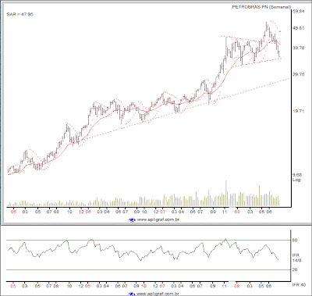Select the "PETROBRAS PN (Semanal)" chart title

[261, 7]
